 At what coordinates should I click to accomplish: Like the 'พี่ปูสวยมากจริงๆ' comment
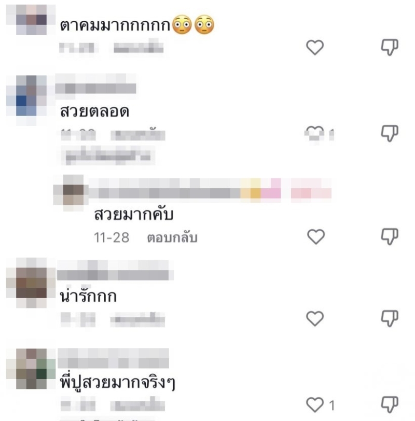(315, 405)
